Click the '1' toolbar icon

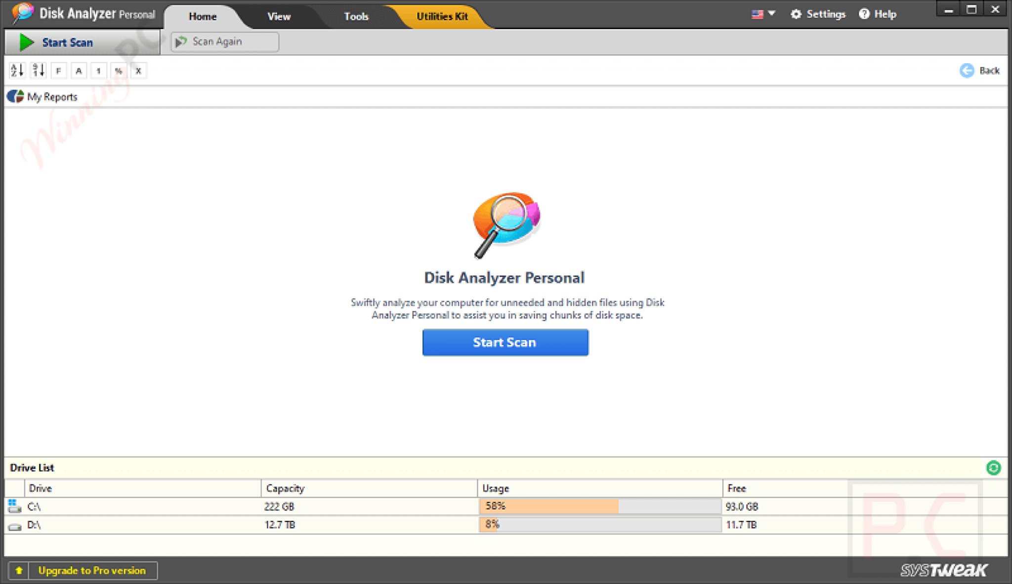pos(98,71)
